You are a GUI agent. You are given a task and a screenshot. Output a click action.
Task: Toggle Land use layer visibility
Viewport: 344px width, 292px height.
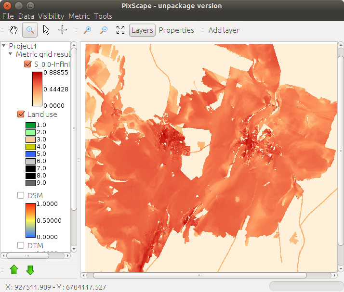click(21, 114)
